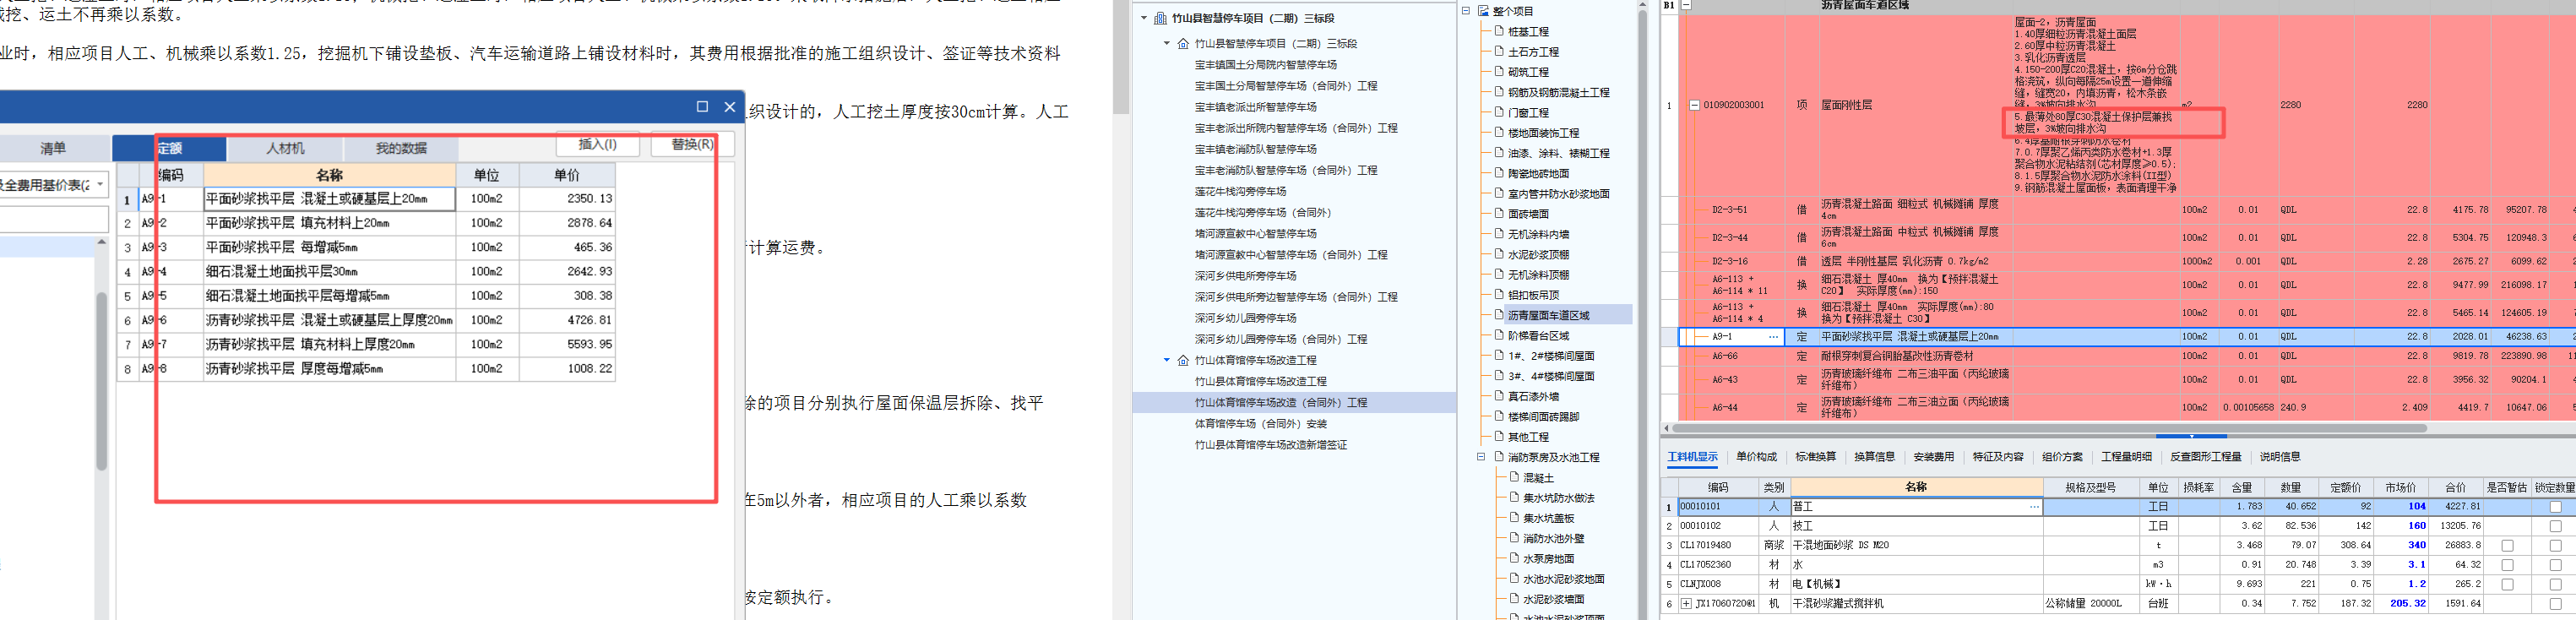This screenshot has width=2576, height=620.
Task: Click the document icon next to 门窗工程
Action: 1499,112
